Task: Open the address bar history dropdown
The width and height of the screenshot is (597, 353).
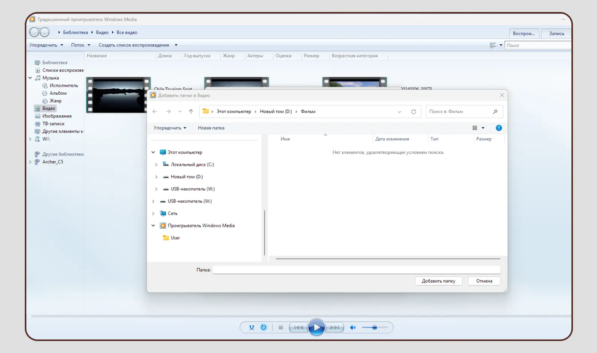Action: pos(399,112)
